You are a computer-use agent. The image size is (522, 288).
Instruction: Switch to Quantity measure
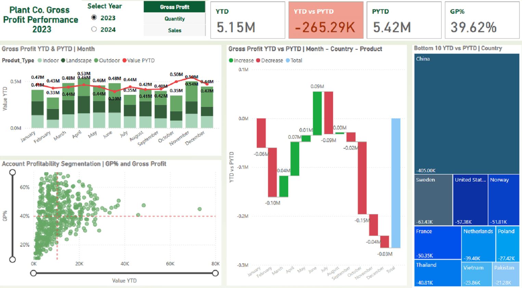175,18
